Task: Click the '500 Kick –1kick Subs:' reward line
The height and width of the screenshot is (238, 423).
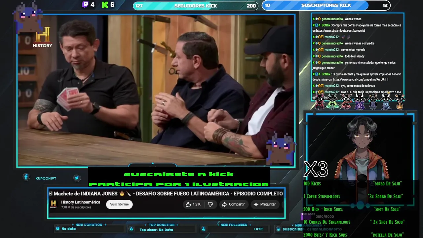Action: click(323, 209)
